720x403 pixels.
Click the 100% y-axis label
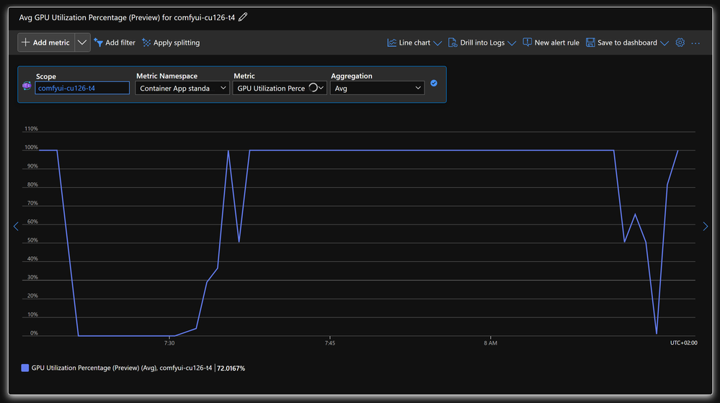pyautogui.click(x=31, y=148)
